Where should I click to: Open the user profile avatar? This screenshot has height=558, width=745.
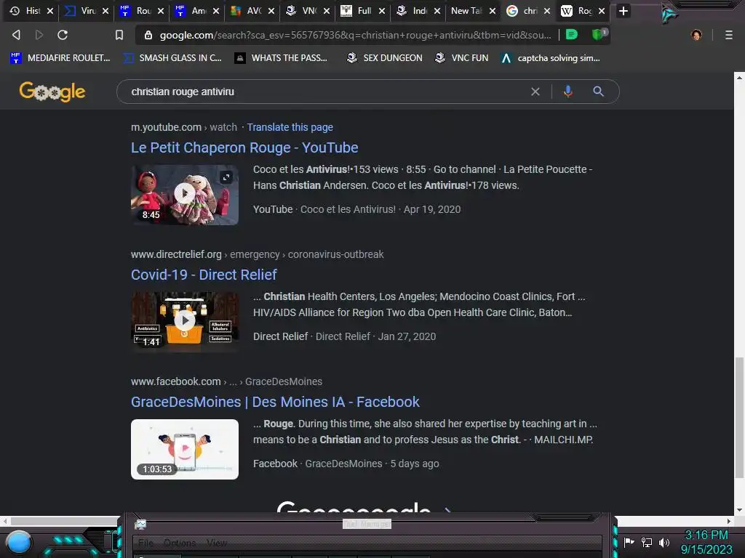coord(696,35)
